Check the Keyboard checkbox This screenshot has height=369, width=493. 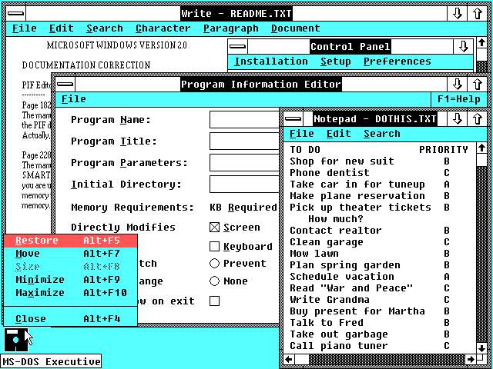coord(214,247)
